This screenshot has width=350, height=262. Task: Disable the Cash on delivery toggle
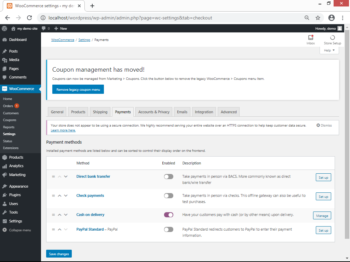click(x=169, y=215)
